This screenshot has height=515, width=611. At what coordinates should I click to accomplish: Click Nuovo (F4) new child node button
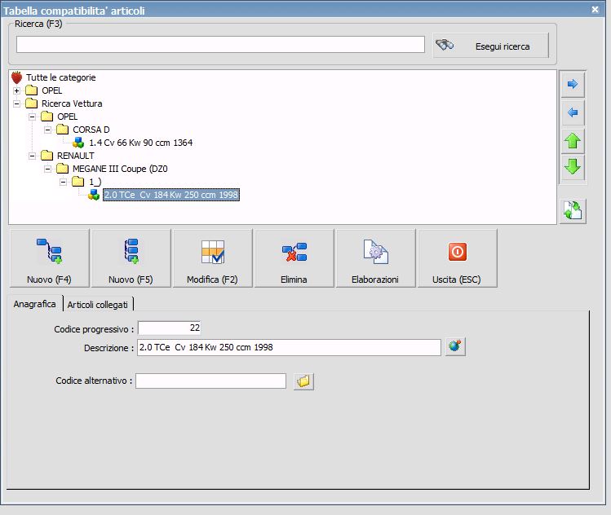click(x=50, y=258)
